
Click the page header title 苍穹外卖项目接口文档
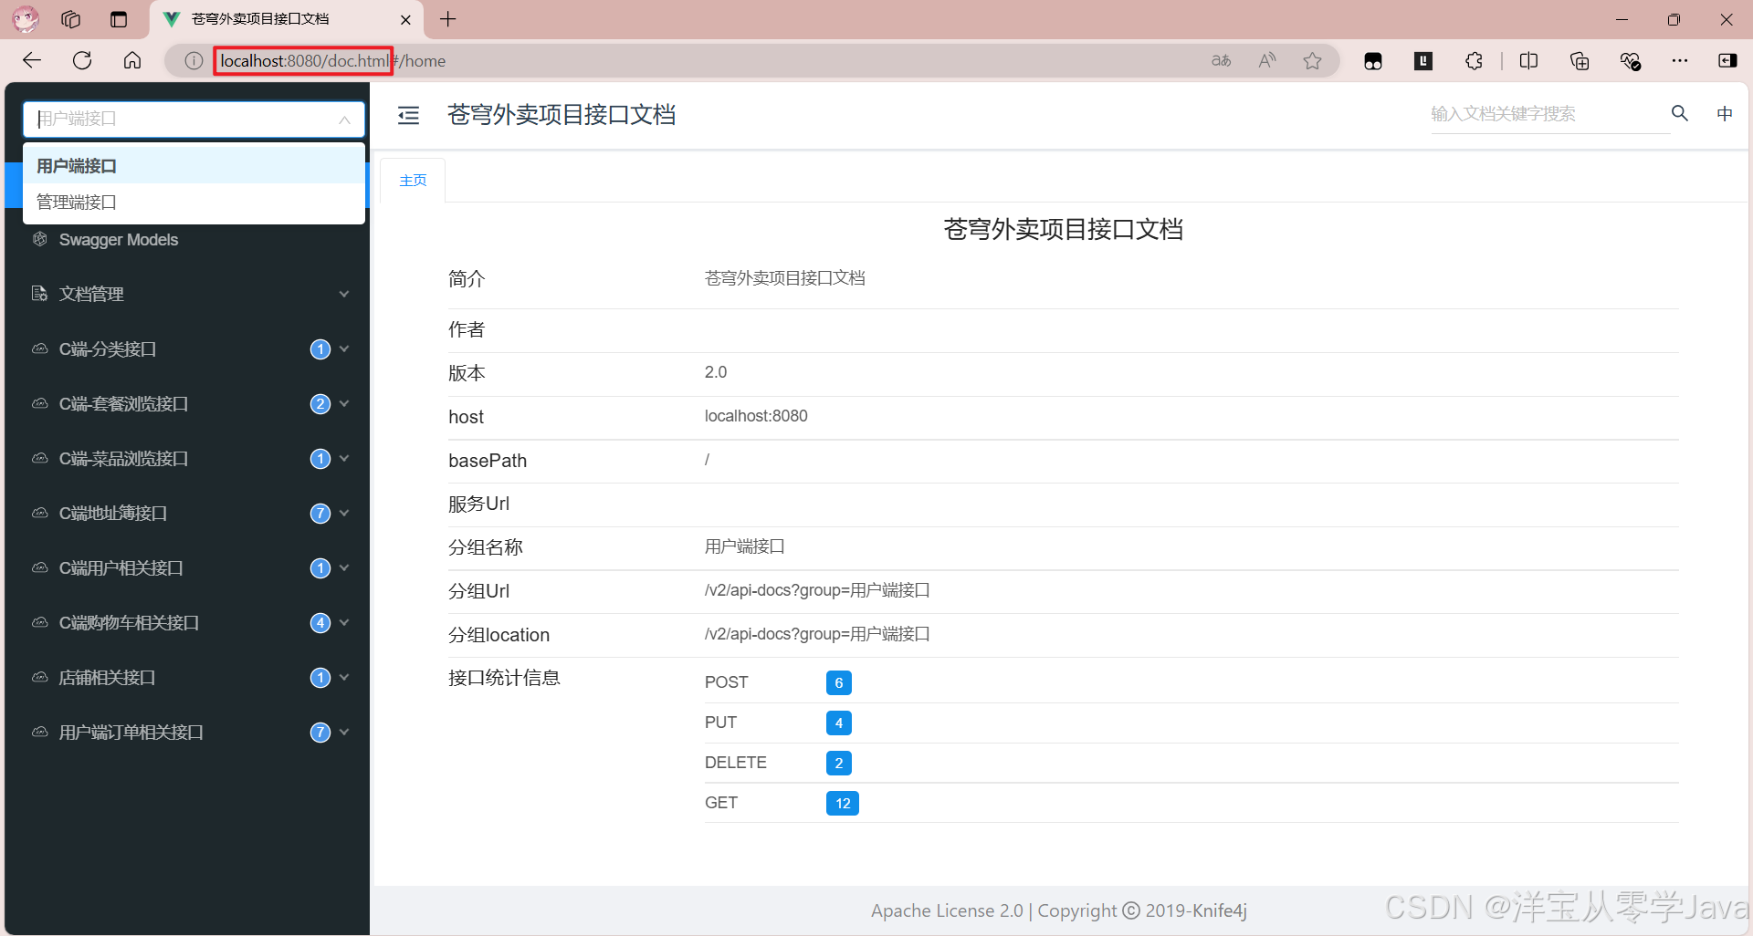pyautogui.click(x=562, y=115)
